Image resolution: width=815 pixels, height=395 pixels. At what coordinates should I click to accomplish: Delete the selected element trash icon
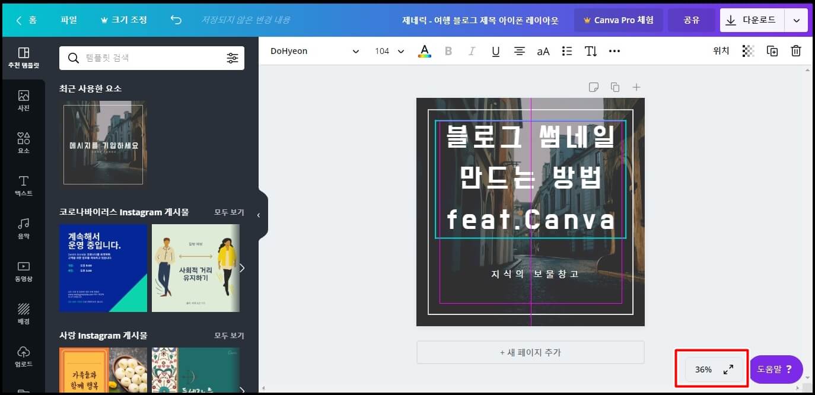point(796,51)
